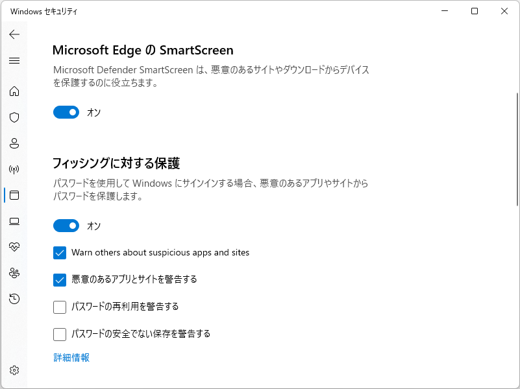Open the 詳細情報 link
The image size is (520, 389).
(x=70, y=357)
